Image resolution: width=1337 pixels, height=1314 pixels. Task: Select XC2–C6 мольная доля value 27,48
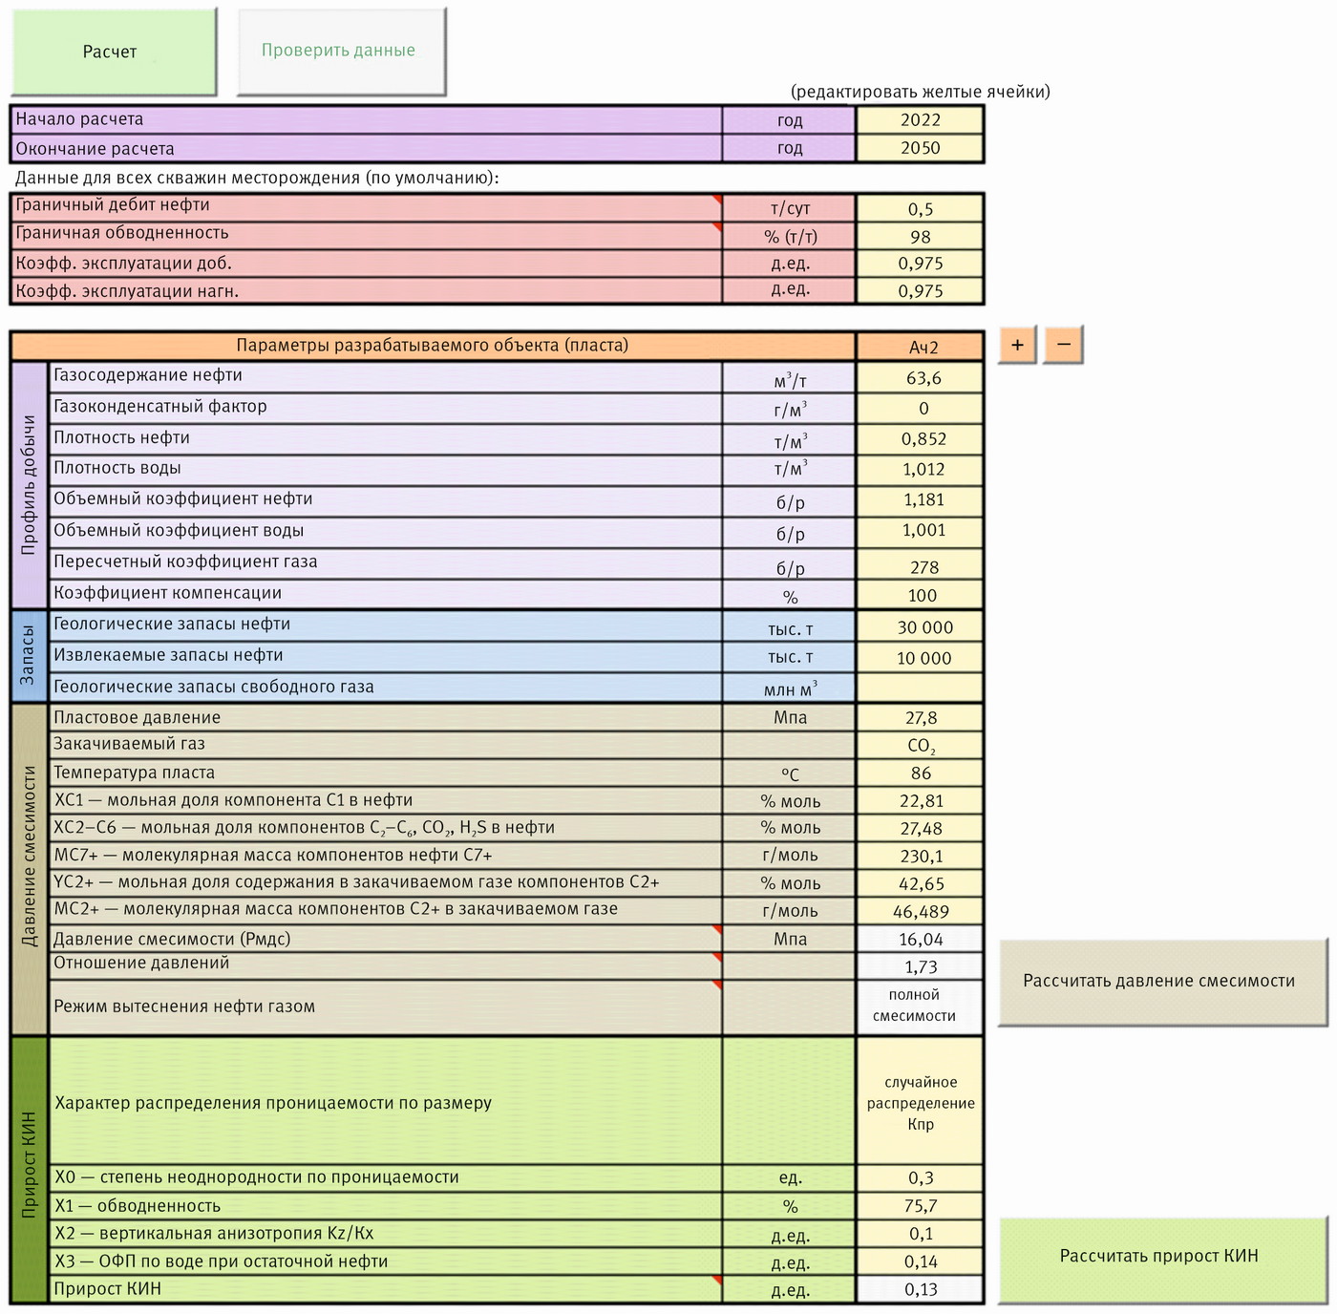pyautogui.click(x=920, y=829)
